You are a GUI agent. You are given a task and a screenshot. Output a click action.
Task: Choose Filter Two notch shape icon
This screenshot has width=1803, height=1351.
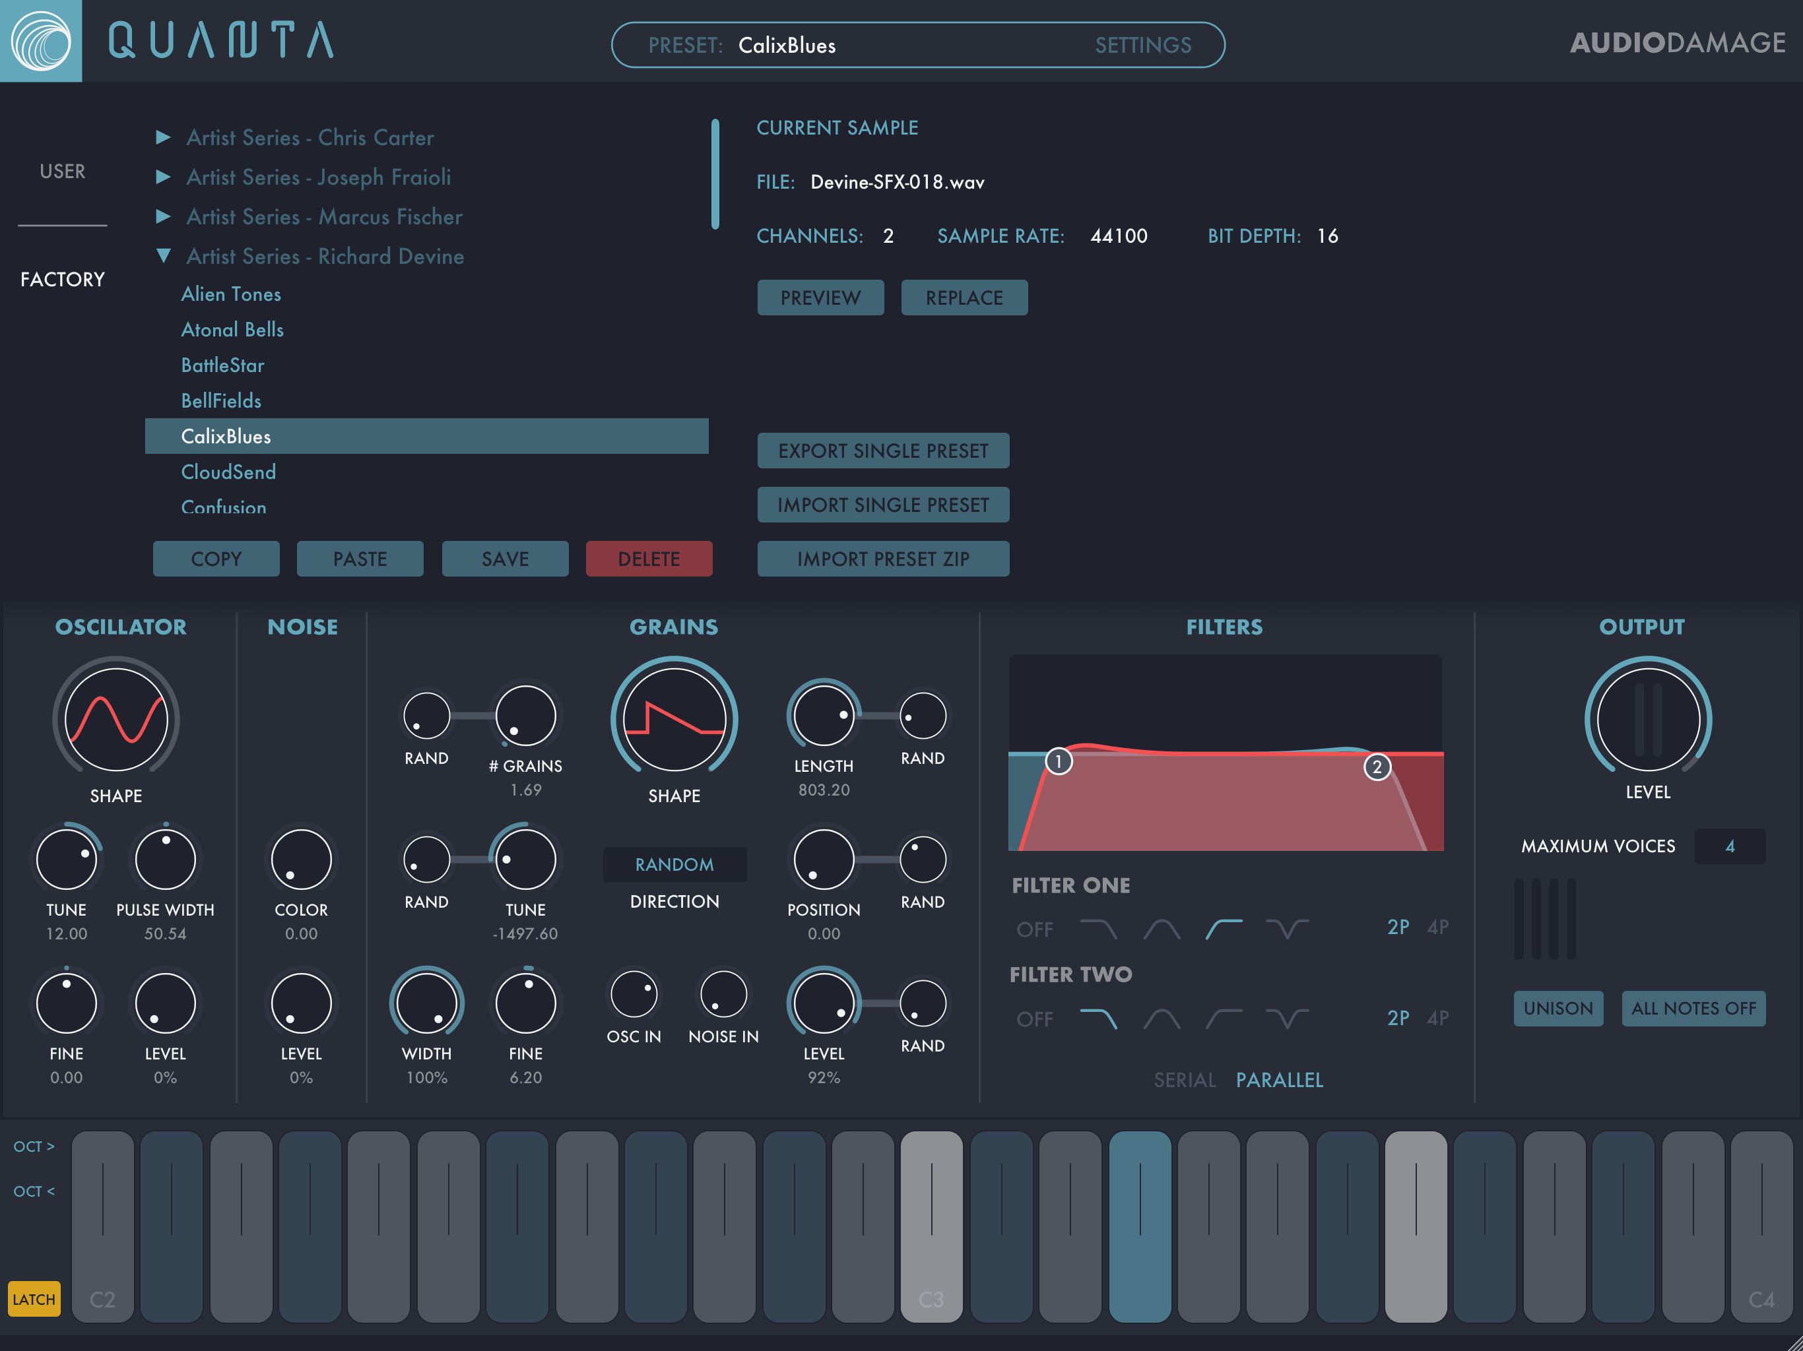1286,1019
